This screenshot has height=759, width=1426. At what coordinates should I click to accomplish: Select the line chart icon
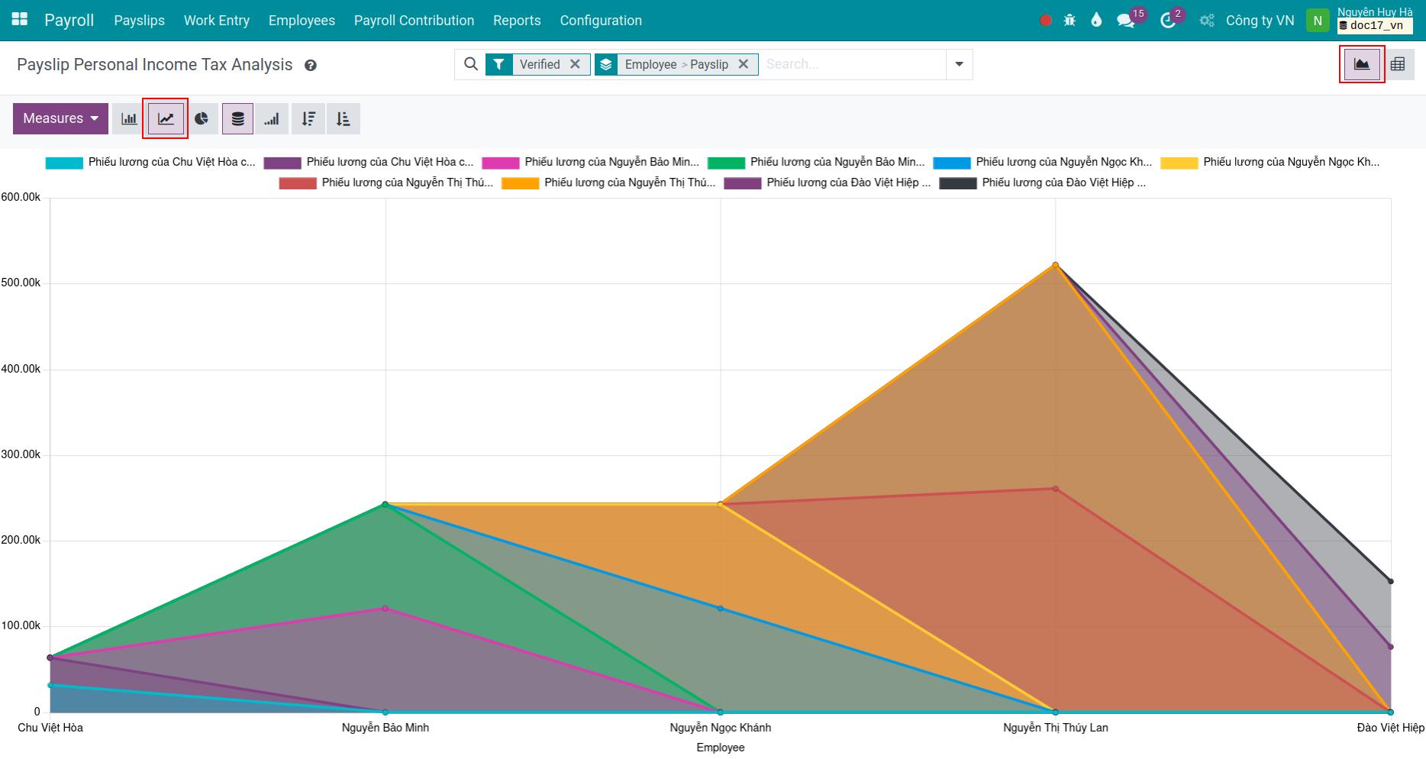click(165, 118)
